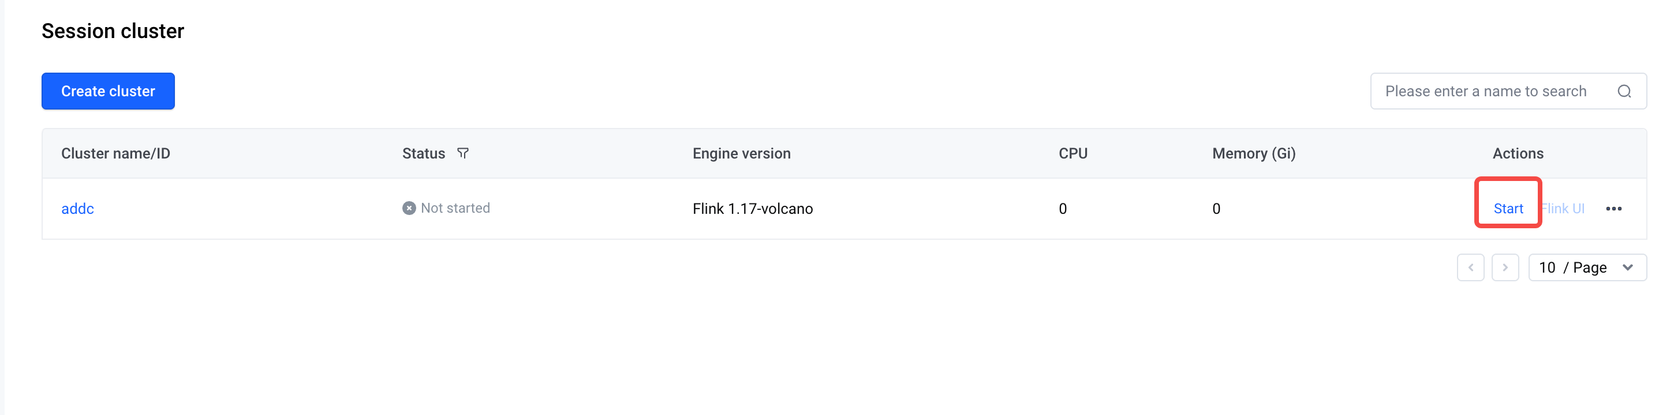Open the more actions ellipsis menu
Screen dimensions: 1659x415
point(1613,209)
